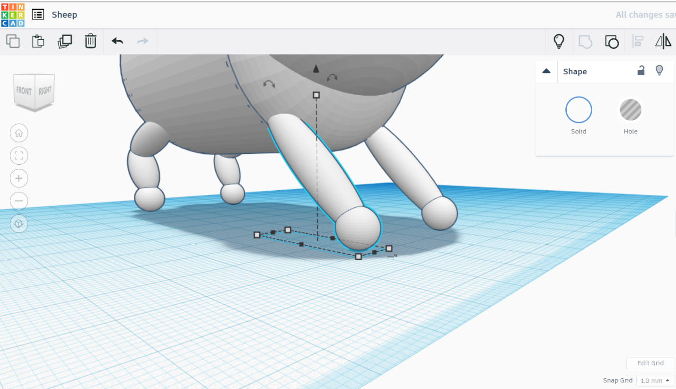Viewport: 676px width, 389px height.
Task: Click the black cone lift handle
Action: click(x=316, y=69)
